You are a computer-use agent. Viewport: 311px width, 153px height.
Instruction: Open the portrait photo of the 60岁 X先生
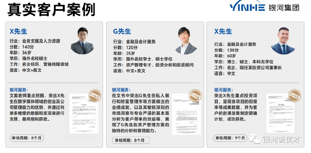(283, 41)
